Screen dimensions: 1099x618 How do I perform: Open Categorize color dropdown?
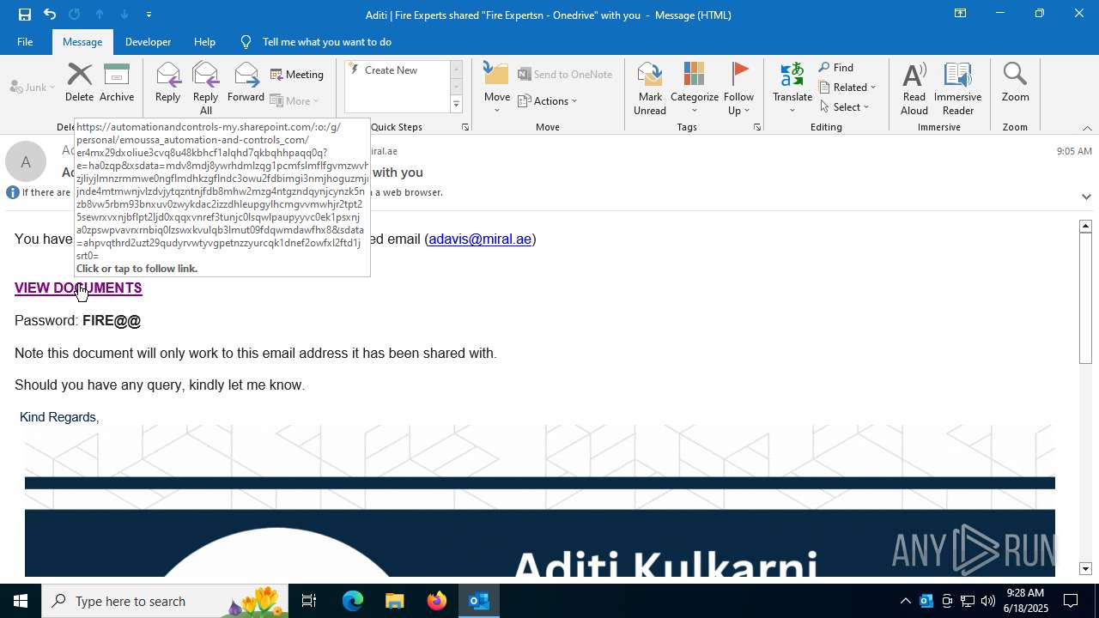[694, 88]
